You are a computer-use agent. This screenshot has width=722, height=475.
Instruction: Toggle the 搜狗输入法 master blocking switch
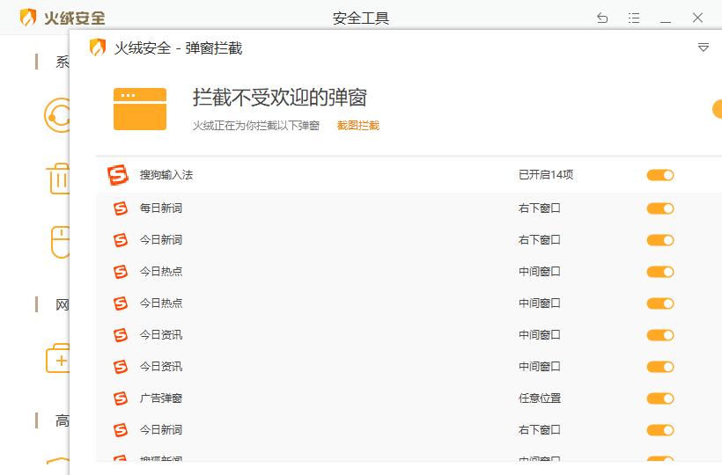[660, 175]
